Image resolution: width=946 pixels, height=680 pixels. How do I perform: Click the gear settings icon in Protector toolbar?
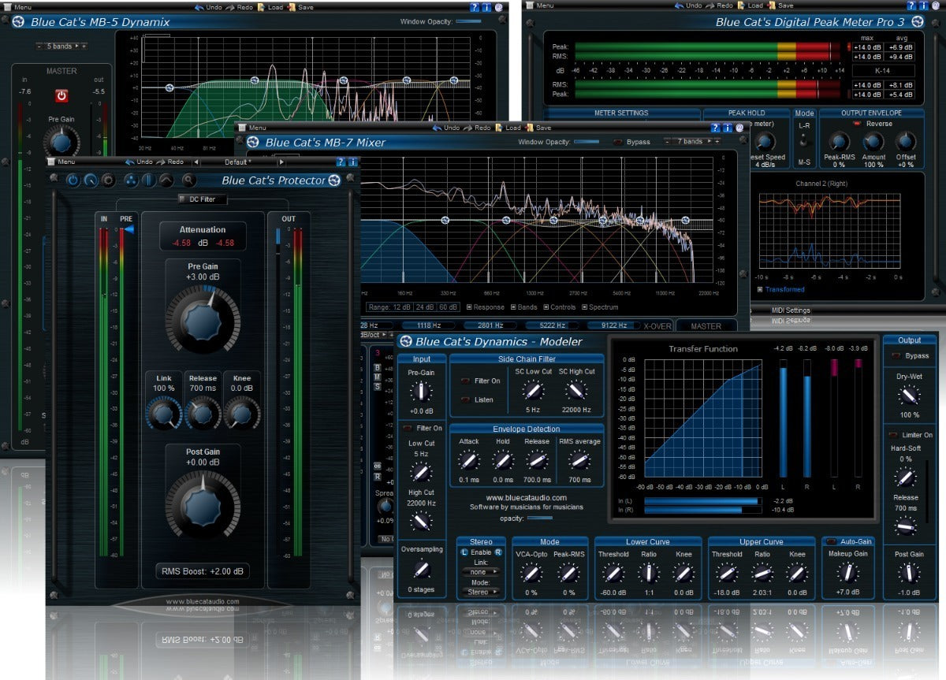point(108,180)
